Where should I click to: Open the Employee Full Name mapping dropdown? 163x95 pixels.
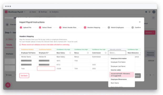pos(28,53)
